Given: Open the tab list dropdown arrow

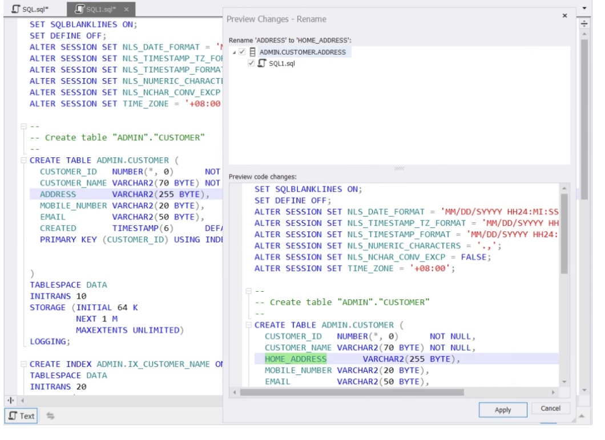Looking at the screenshot, I should 584,8.
